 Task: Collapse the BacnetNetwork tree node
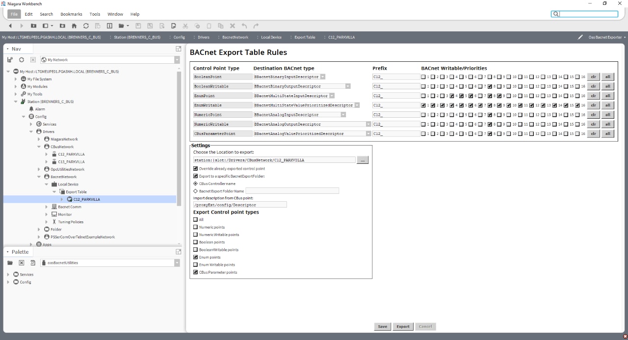coord(39,177)
